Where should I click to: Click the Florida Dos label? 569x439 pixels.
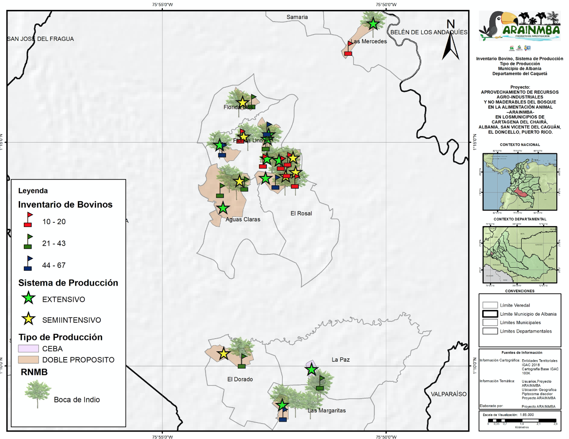coord(238,107)
